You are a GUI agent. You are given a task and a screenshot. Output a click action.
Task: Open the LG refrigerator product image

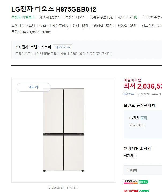pos(64,130)
